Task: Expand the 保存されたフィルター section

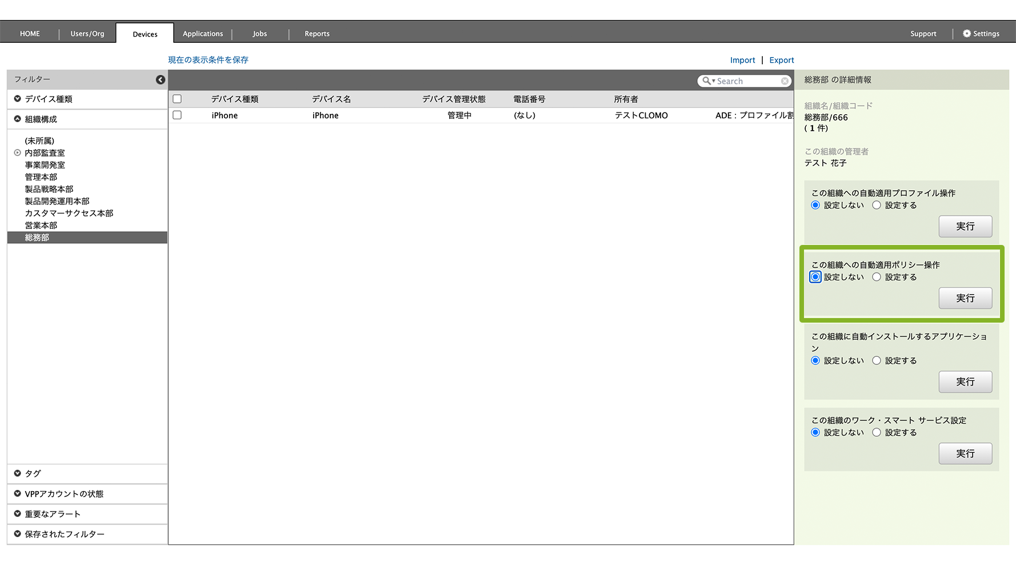Action: pos(18,534)
